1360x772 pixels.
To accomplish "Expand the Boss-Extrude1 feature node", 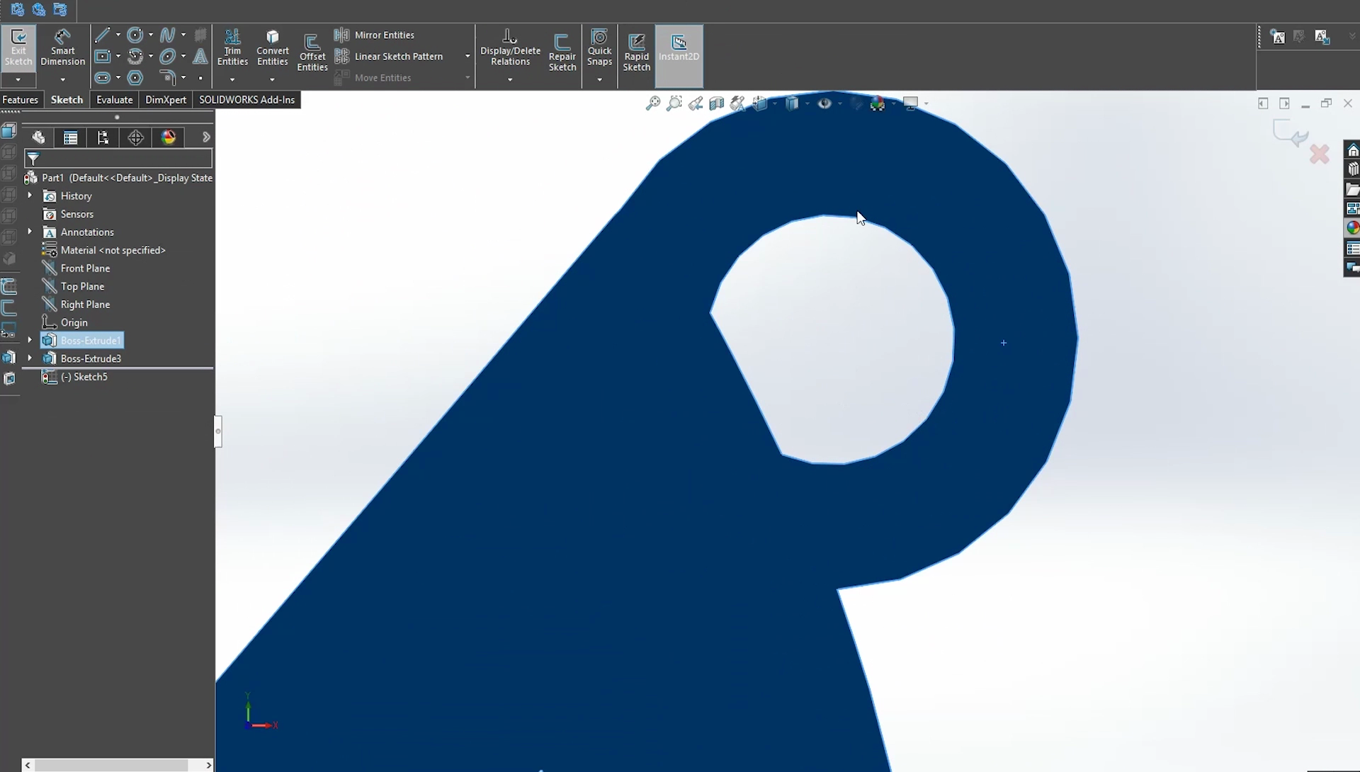I will [30, 340].
